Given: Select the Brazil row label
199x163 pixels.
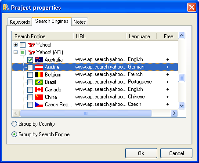Looking at the screenshot, I should [x=51, y=82].
